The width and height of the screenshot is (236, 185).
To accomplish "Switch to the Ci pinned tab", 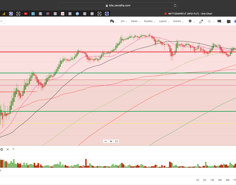I will (x=33, y=14).
